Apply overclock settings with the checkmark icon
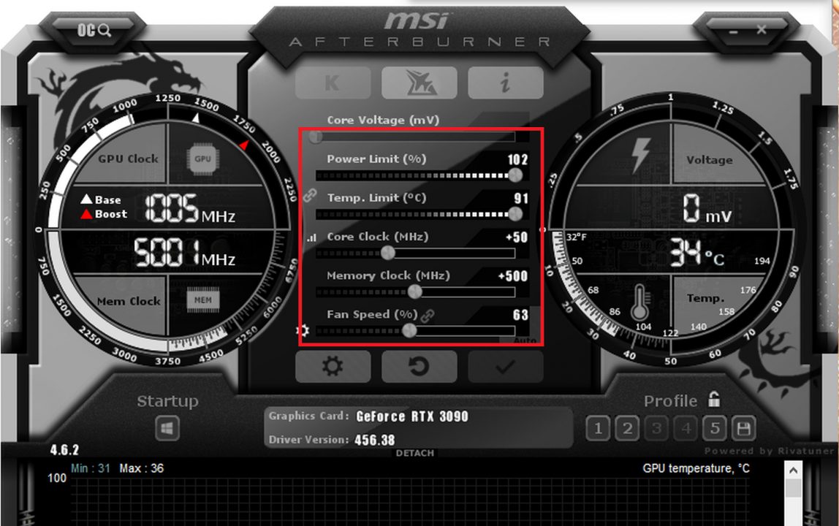This screenshot has height=526, width=839. [506, 367]
